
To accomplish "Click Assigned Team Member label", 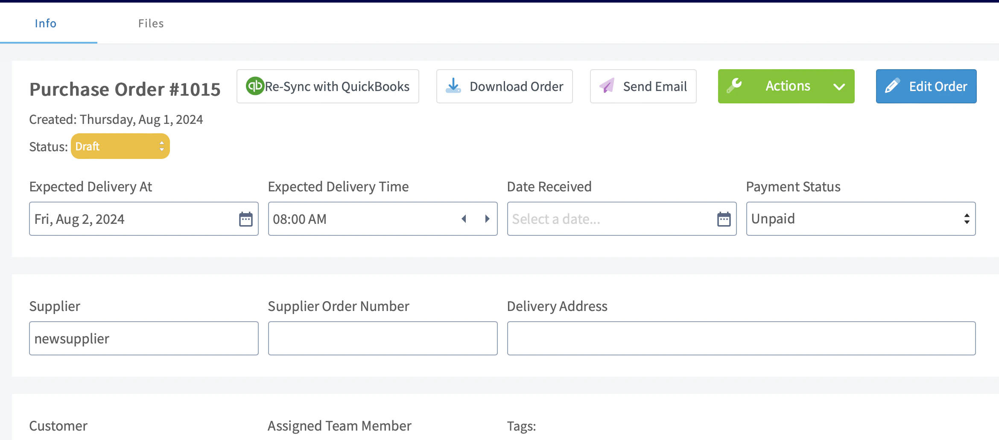I will click(339, 426).
